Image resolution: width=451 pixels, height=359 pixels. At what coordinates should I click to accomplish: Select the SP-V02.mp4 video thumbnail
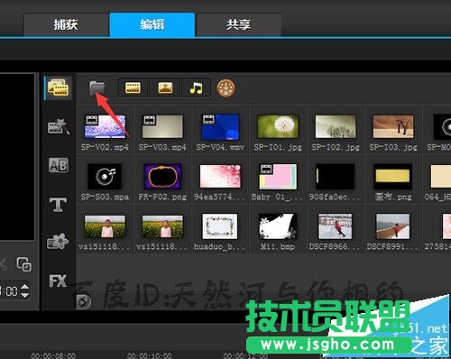tap(105, 126)
